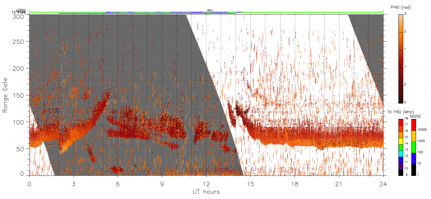Select the yellow 14-15 MHz TX FRQ swatch

(x=401, y=140)
